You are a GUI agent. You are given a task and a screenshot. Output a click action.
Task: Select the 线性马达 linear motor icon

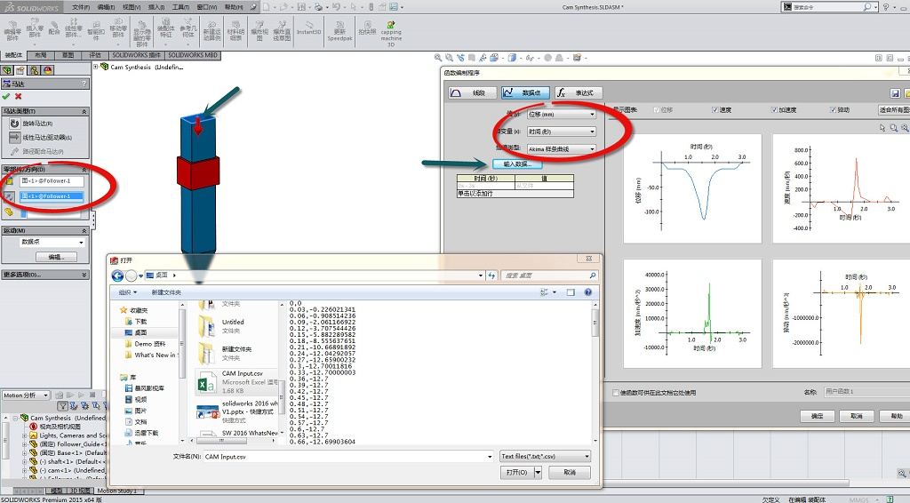pyautogui.click(x=14, y=137)
